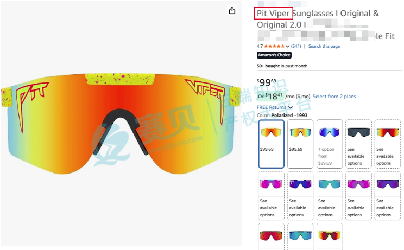Image resolution: width=404 pixels, height=250 pixels.
Task: Pick the red lens swatch in first row
Action: (388, 144)
